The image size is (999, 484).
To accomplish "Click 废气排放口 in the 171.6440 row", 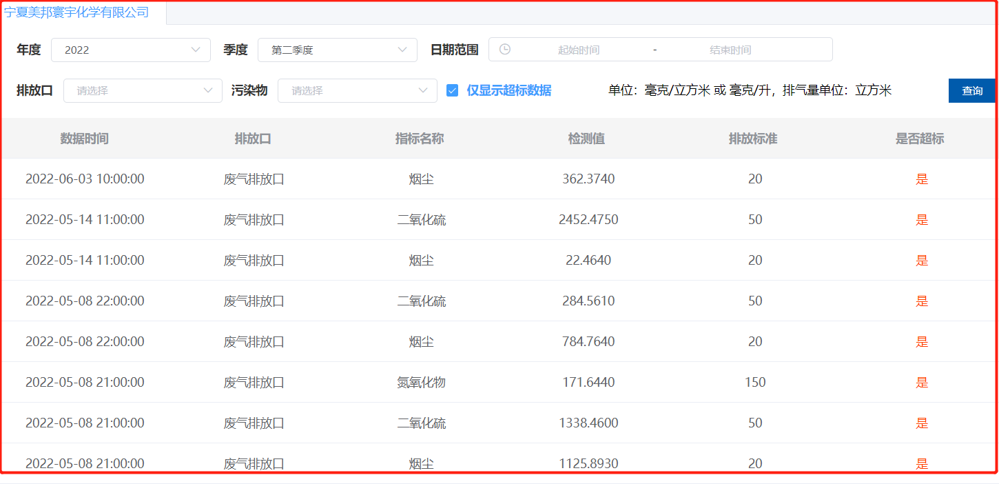I will click(x=254, y=383).
